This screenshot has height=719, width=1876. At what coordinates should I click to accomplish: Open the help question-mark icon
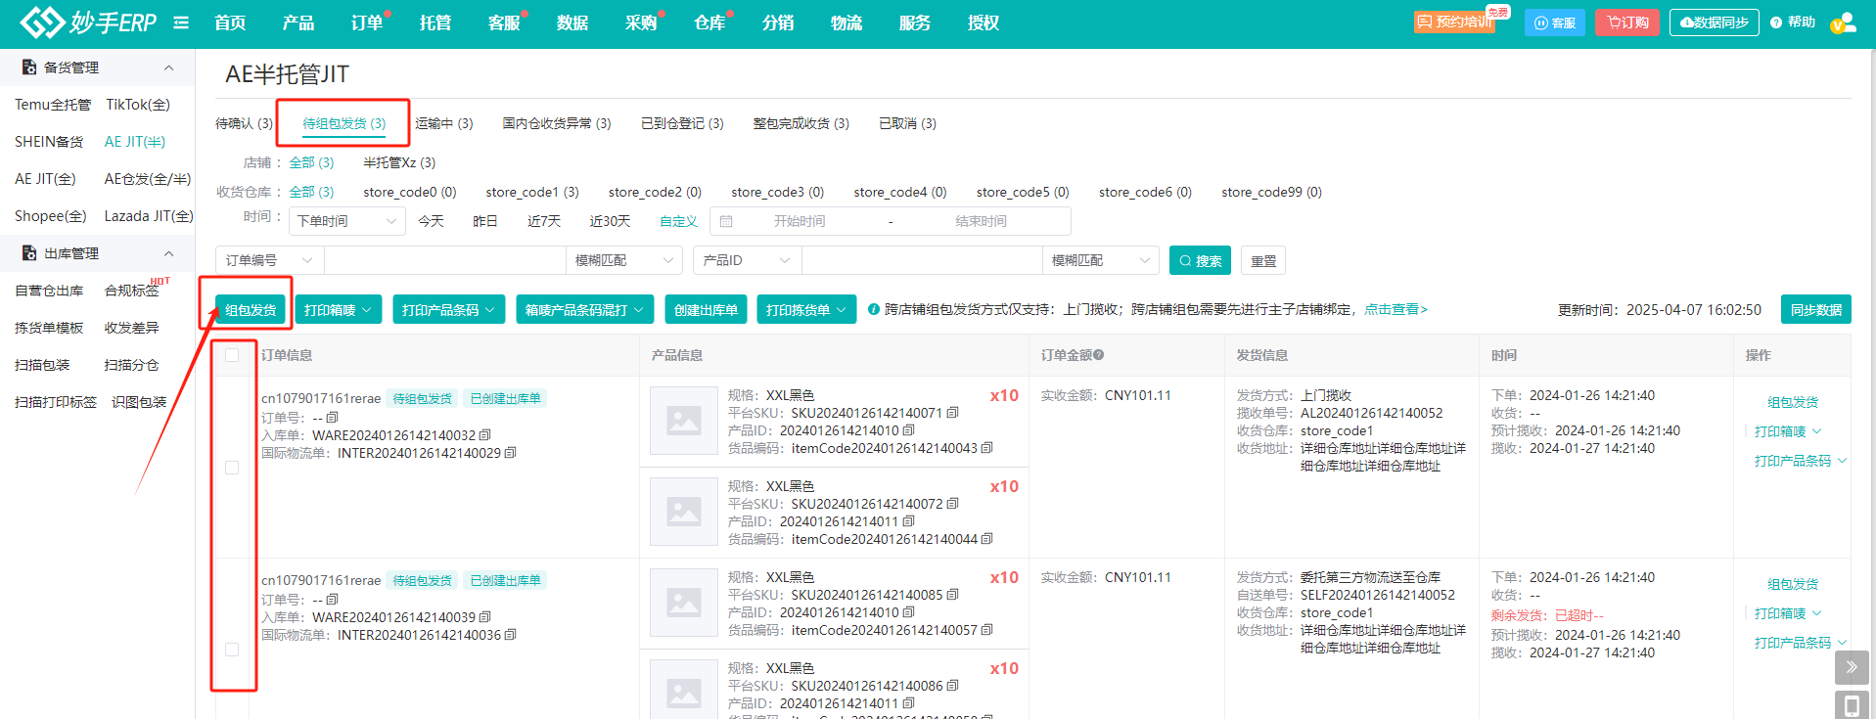(x=1776, y=22)
